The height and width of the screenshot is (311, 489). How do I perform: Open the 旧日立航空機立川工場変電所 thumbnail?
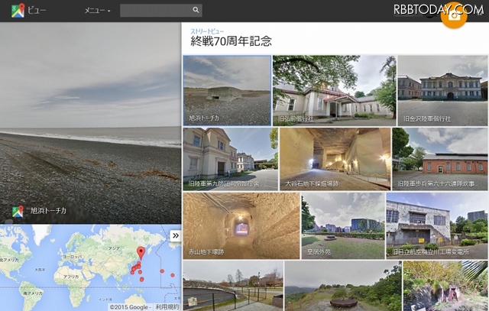coord(437,226)
